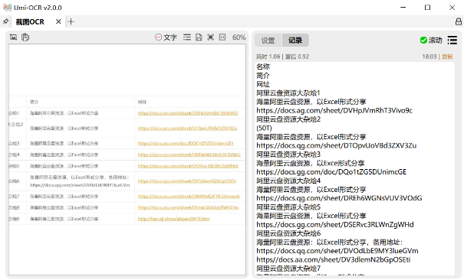Click result URL ending DREh6WGNsVUV3VOdG
The width and height of the screenshot is (464, 280).
point(339,198)
